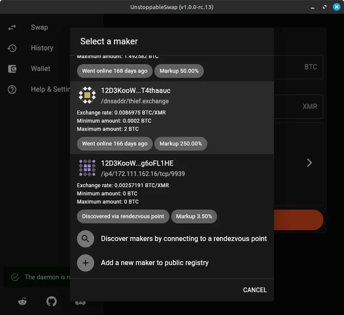The image size is (344, 315).
Task: Click Discovered via rendezvous point chip
Action: pyautogui.click(x=123, y=216)
